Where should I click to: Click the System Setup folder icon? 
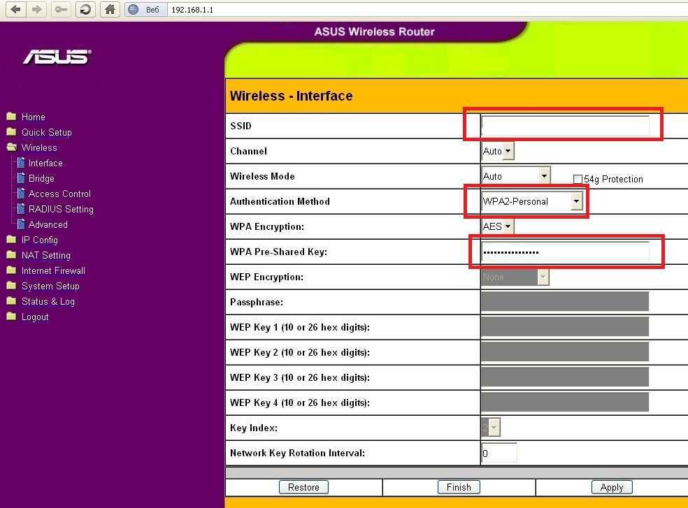click(11, 286)
